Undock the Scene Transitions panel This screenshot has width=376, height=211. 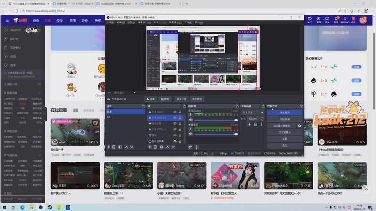point(263,106)
